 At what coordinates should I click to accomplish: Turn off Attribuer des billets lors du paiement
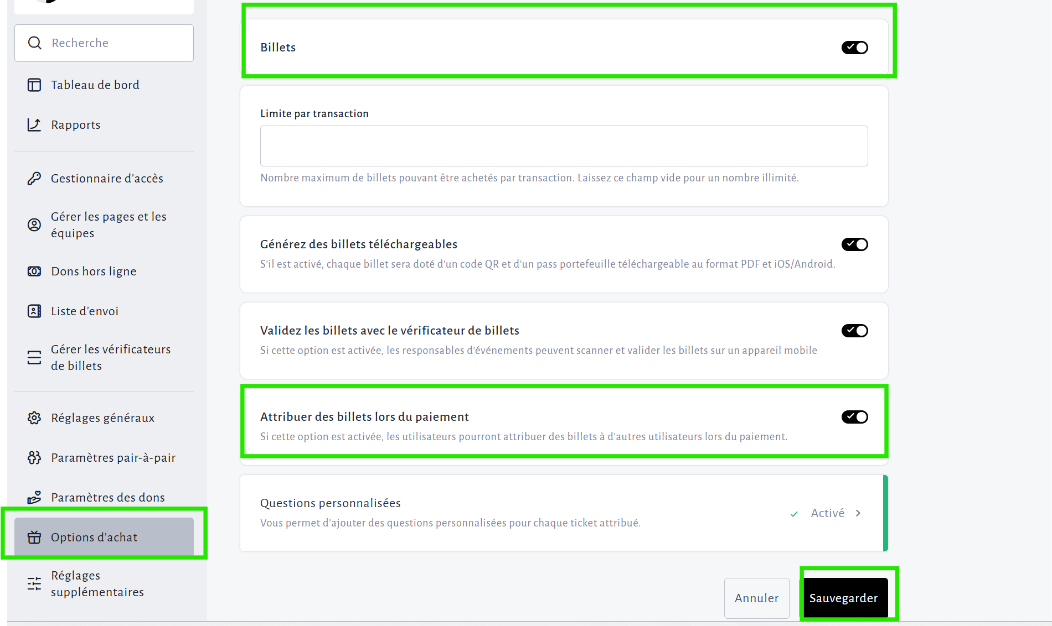point(854,417)
